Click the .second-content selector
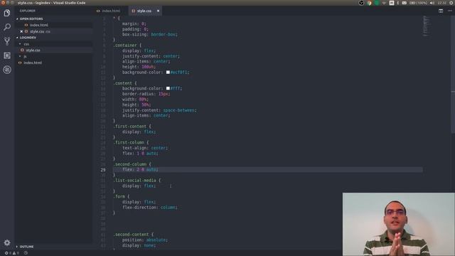The width and height of the screenshot is (455, 256). (x=131, y=235)
